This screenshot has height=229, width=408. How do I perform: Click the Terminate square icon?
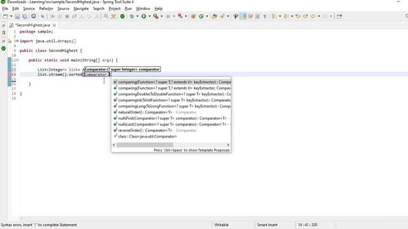coord(67,17)
